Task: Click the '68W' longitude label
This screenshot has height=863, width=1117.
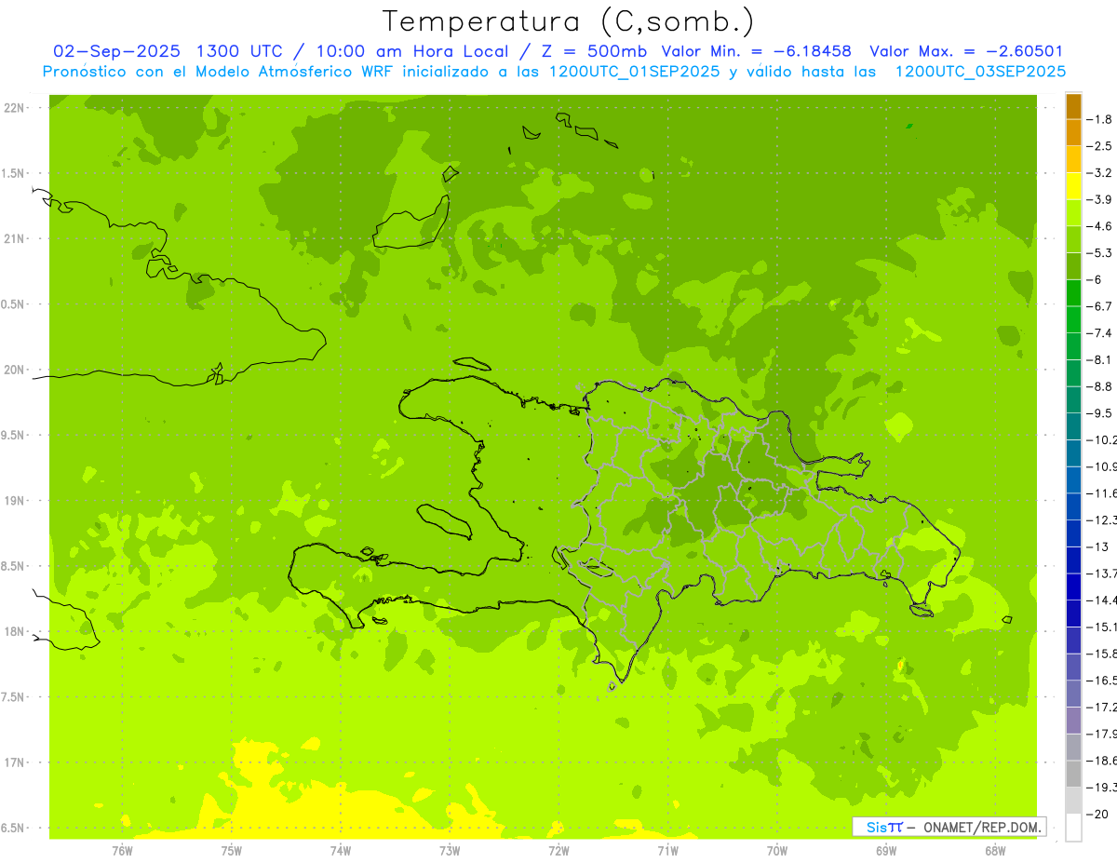Action: click(x=995, y=851)
